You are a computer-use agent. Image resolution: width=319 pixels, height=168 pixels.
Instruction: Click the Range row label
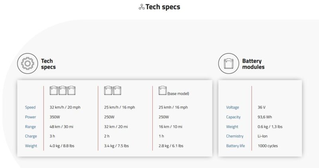[x=30, y=127]
